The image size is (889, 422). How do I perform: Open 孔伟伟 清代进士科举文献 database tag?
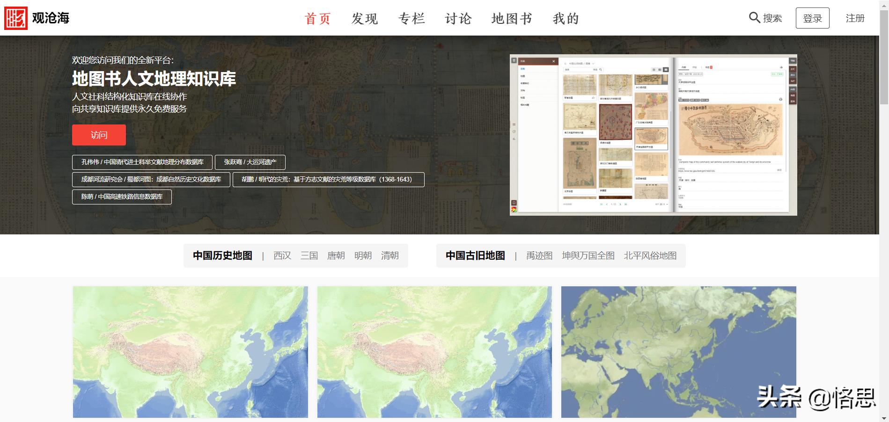point(142,162)
